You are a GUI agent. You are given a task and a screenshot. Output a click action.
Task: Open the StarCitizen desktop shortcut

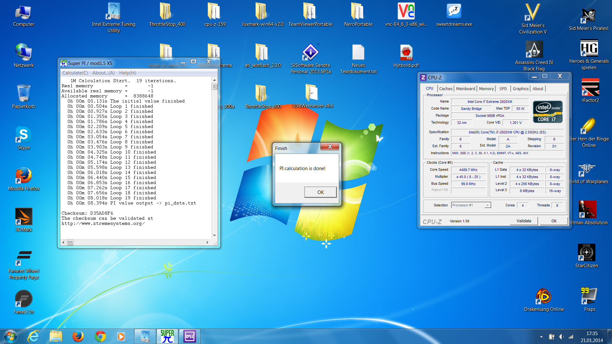click(x=586, y=252)
